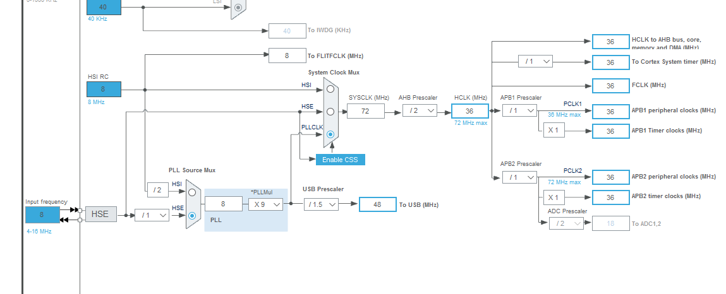Click the To Cortex System timer value box
726x294 pixels.
pos(611,62)
